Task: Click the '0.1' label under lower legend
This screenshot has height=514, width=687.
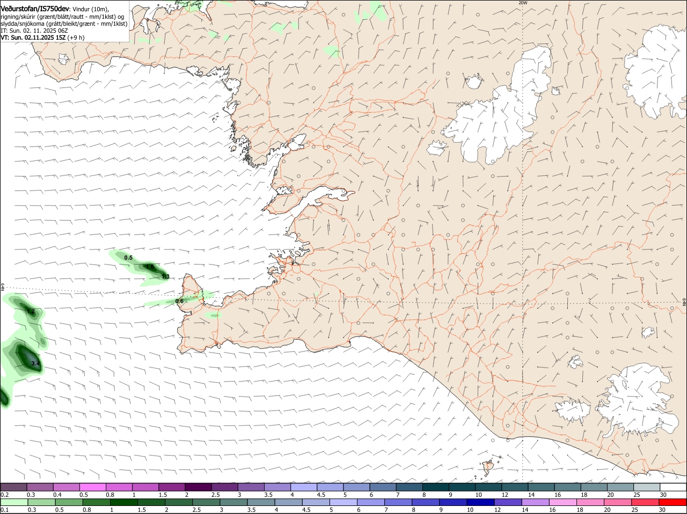Action: pos(4,510)
